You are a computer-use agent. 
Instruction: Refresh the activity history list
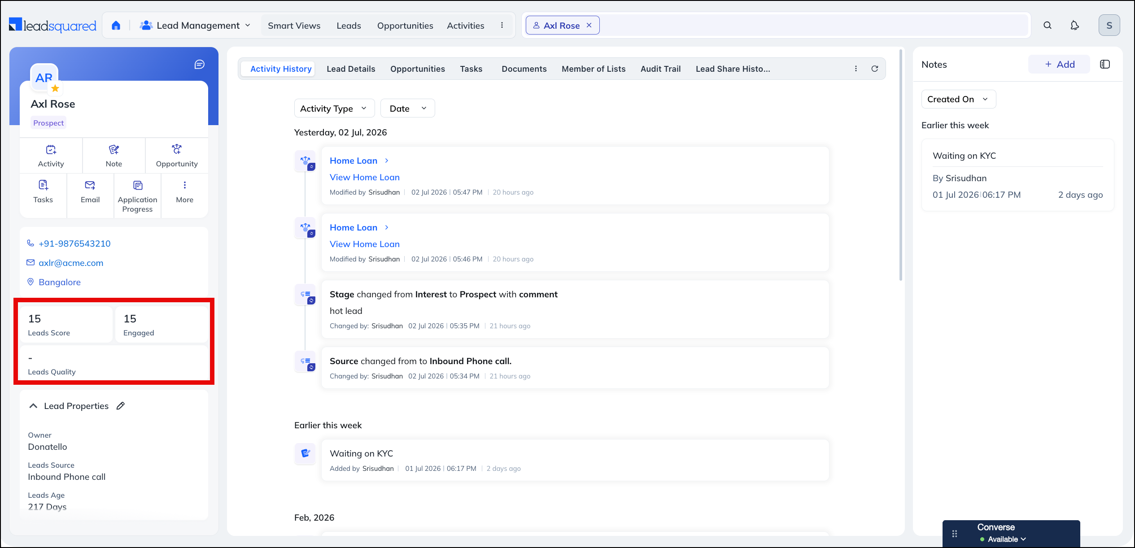(874, 69)
